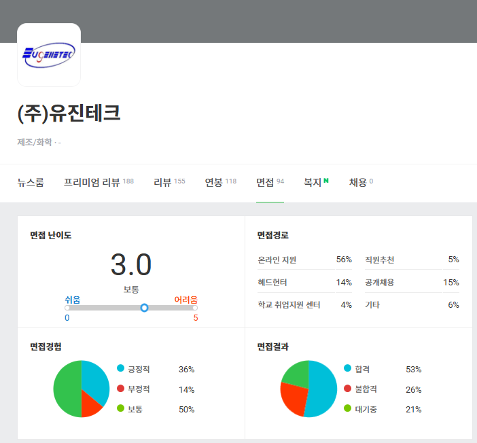The image size is (477, 443).
Task: Click the slider's right end at 어려움
Action: 195,308
